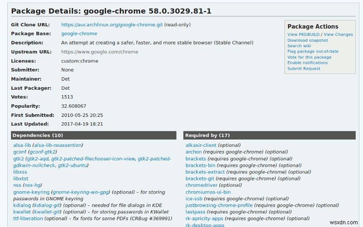Click the Submit Request link
Image resolution: width=363 pixels, height=227 pixels.
click(x=304, y=68)
